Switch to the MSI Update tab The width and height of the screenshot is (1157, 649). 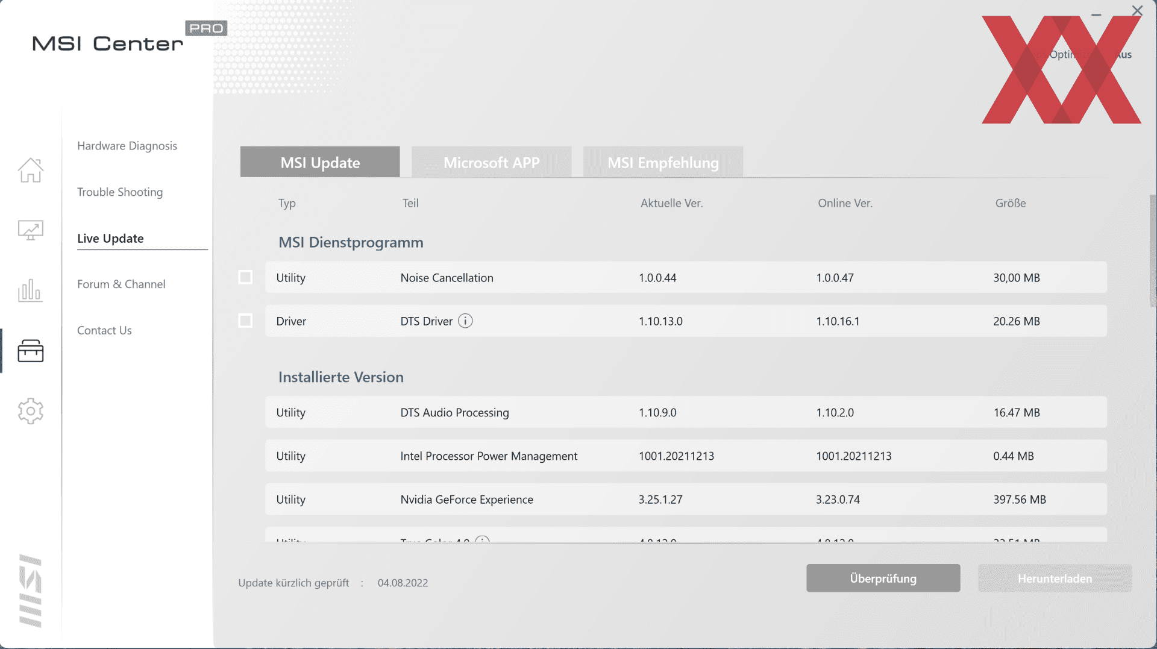coord(320,162)
